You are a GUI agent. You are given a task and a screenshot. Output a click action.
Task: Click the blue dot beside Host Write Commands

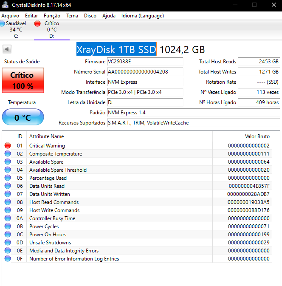coord(8,210)
